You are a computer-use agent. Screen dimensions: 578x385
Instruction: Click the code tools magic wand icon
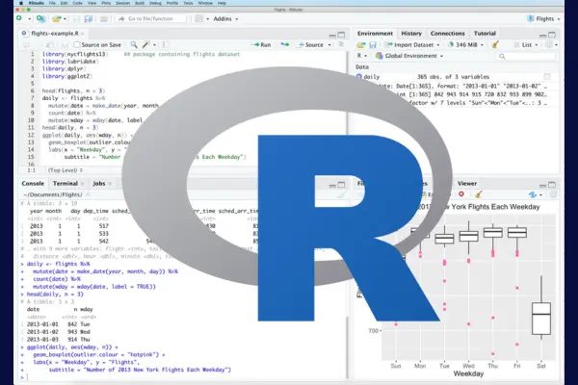[x=147, y=44]
